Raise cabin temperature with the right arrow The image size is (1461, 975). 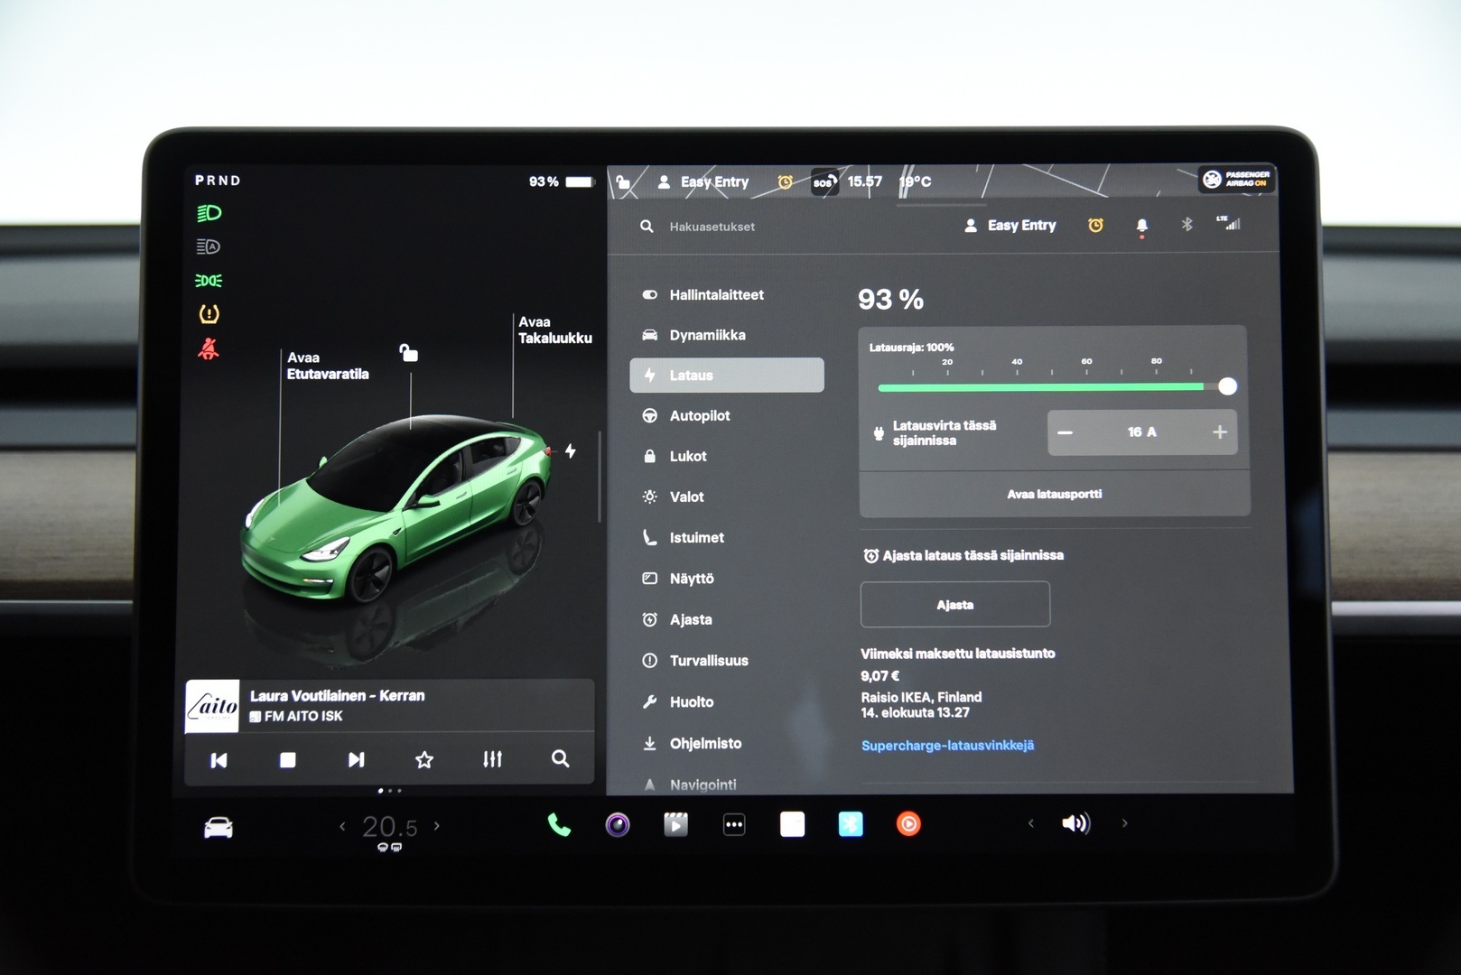point(437,825)
